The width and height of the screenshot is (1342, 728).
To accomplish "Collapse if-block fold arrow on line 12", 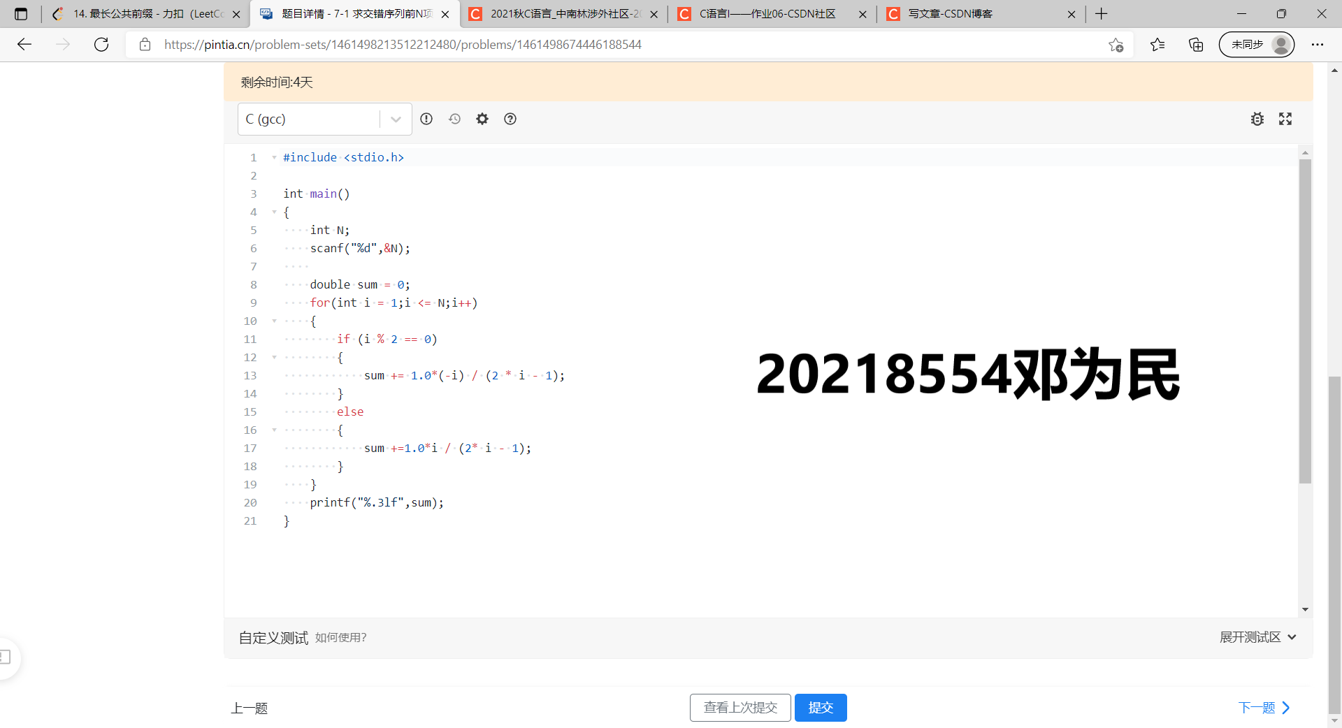I will tap(274, 358).
